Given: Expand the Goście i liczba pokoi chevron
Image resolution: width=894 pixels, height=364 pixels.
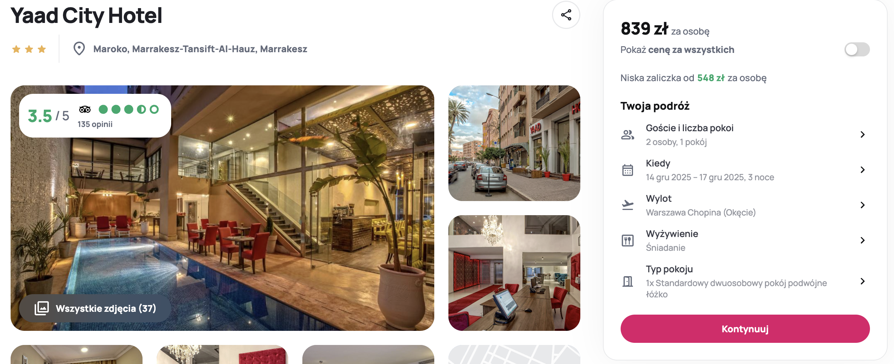Looking at the screenshot, I should [863, 134].
